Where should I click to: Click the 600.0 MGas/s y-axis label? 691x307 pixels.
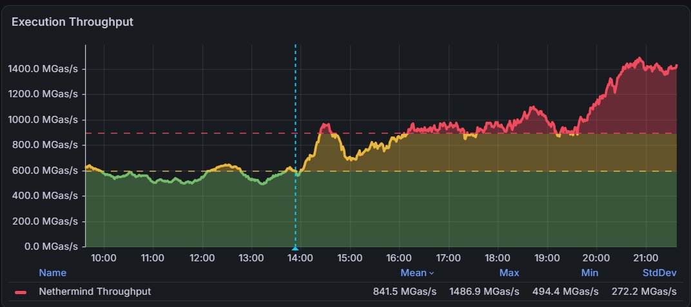tap(46, 170)
